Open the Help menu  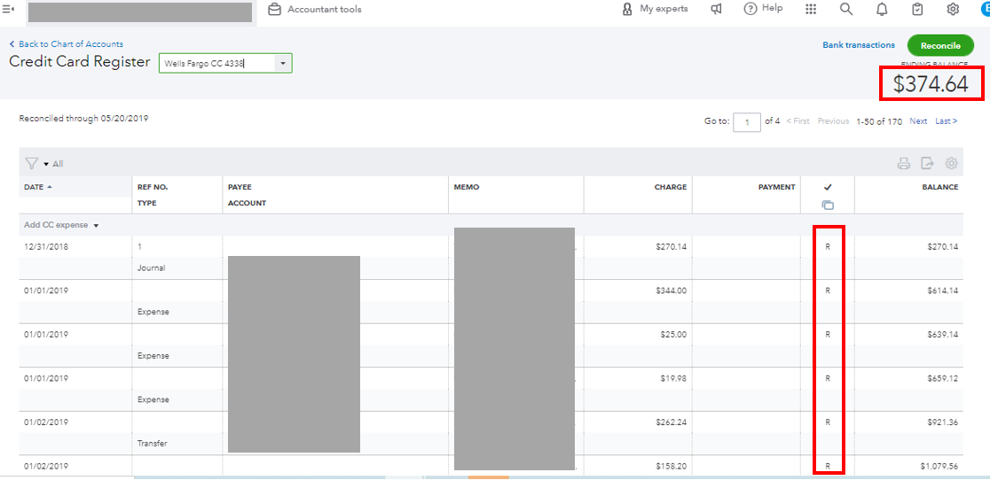click(x=763, y=8)
